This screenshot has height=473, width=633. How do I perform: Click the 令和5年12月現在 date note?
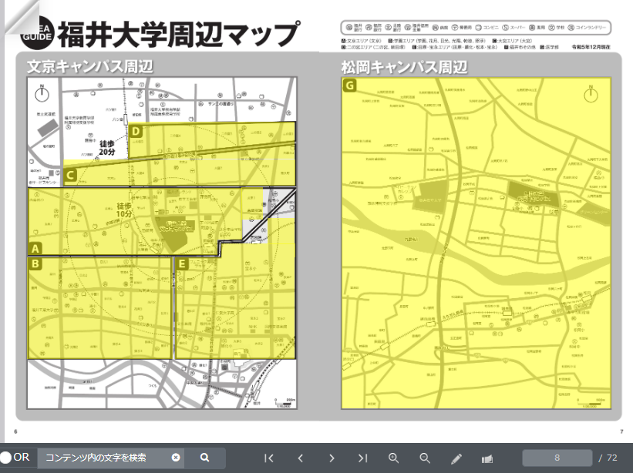[x=591, y=47]
